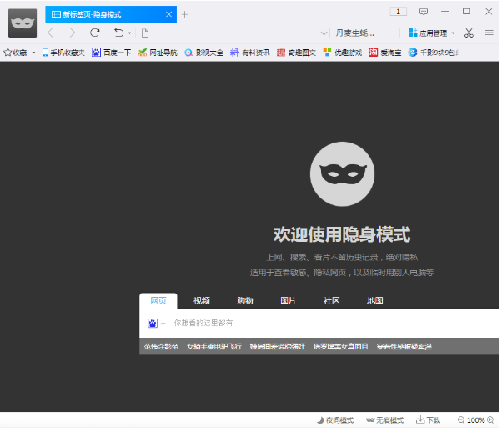The image size is (502, 432).
Task: Open the 百度一下 bookmark
Action: coord(111,53)
